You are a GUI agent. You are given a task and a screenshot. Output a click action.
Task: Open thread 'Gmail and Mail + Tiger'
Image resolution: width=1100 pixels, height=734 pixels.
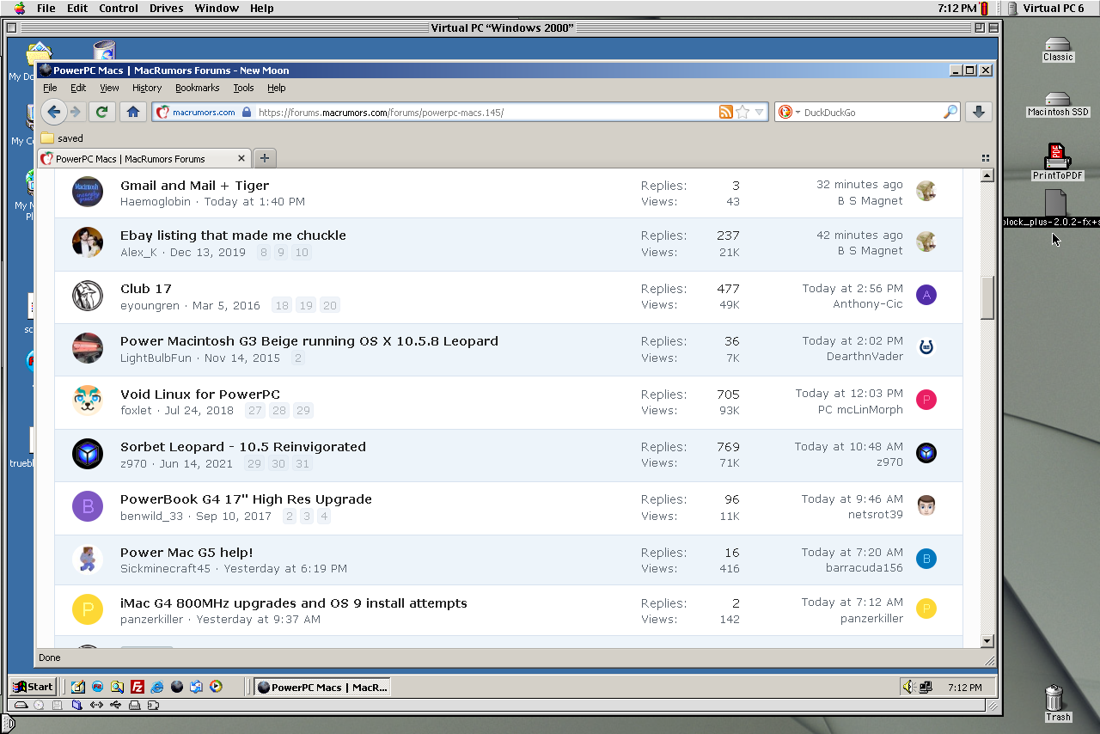click(x=194, y=186)
